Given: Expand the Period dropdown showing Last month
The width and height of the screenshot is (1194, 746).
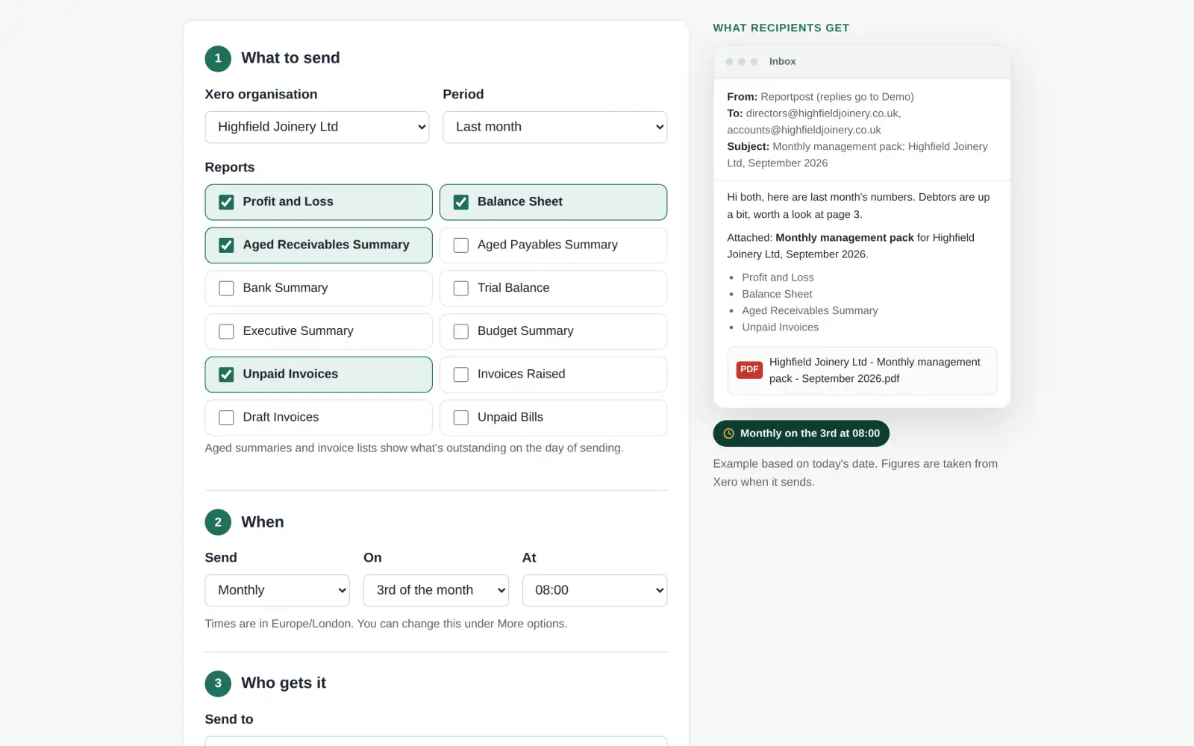Looking at the screenshot, I should pyautogui.click(x=555, y=128).
